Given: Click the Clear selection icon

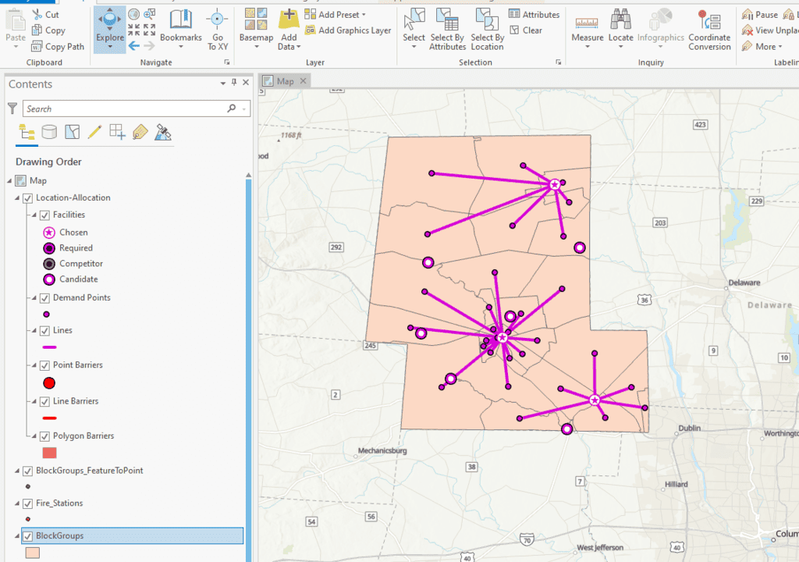Looking at the screenshot, I should click(x=514, y=30).
